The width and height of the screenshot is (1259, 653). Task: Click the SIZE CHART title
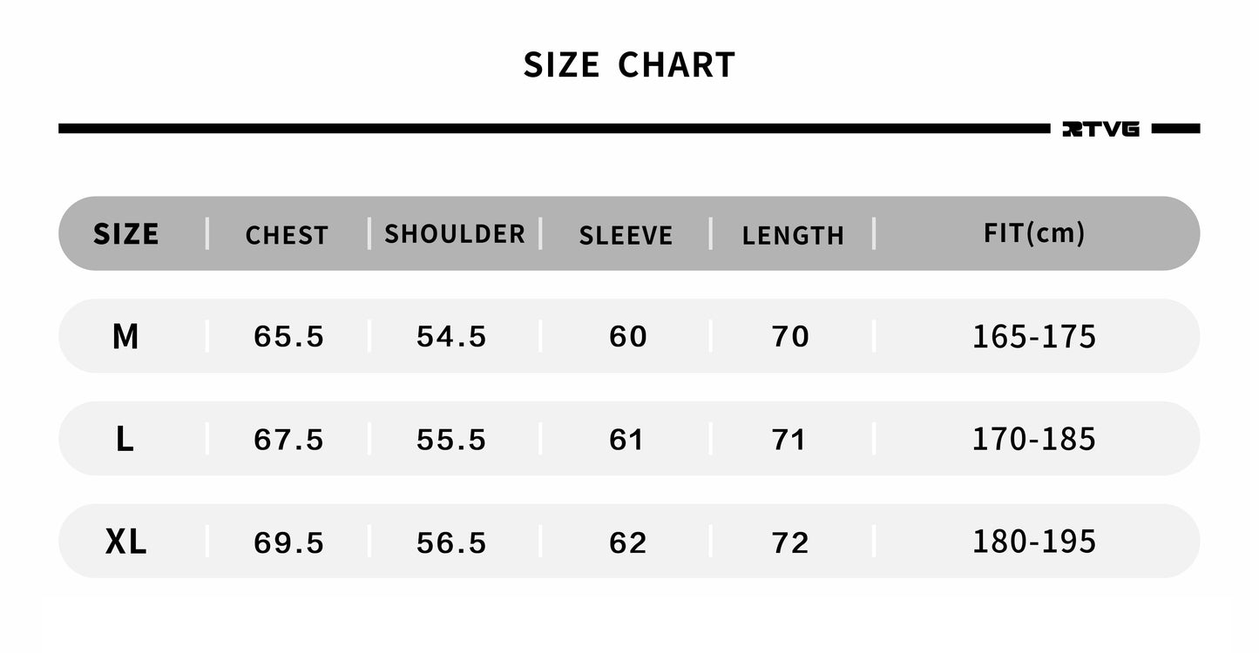pos(629,65)
